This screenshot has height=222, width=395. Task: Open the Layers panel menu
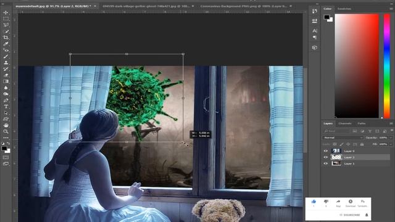391,123
